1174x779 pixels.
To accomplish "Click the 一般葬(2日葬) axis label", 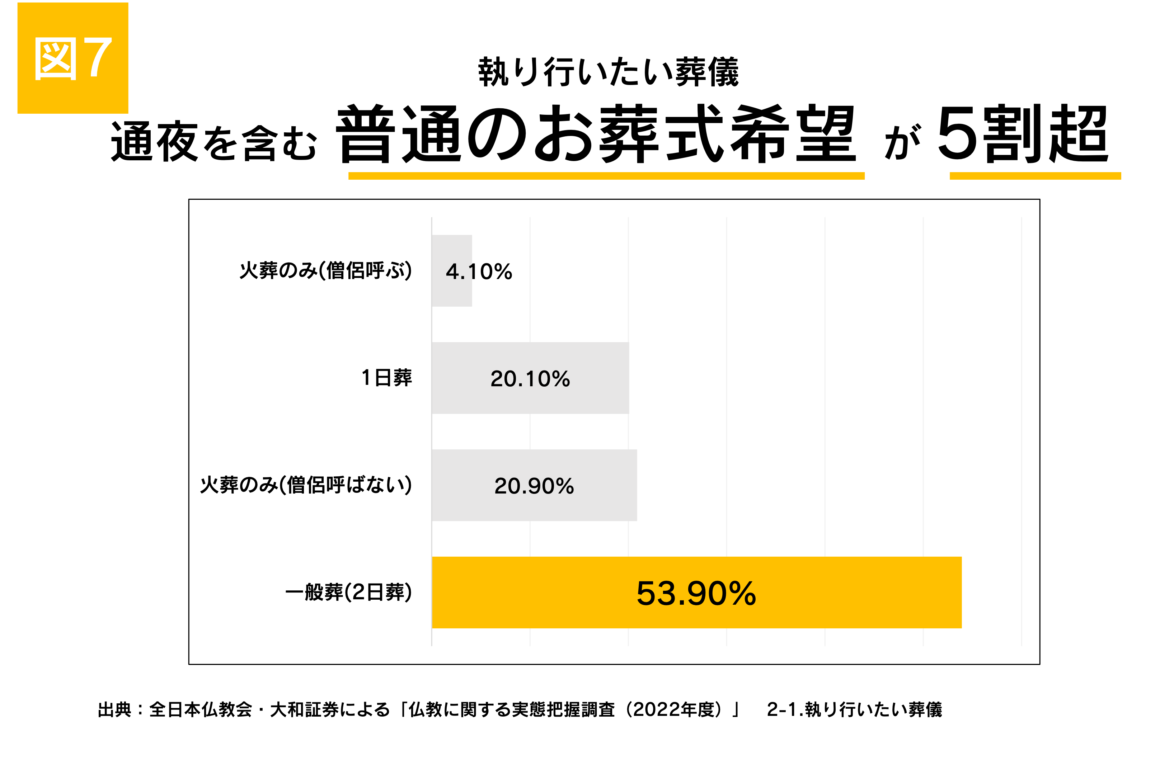I will point(348,592).
